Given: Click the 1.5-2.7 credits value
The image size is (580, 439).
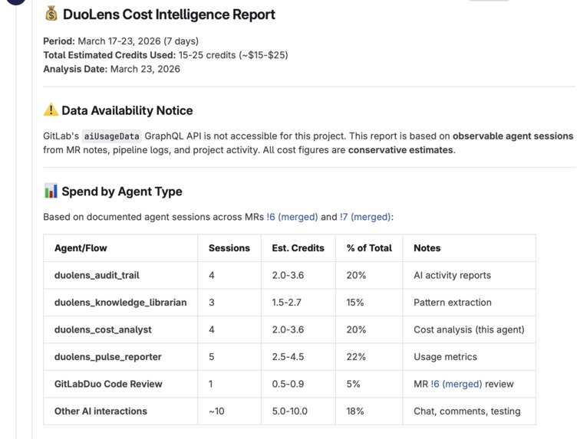Looking at the screenshot, I should coord(287,303).
